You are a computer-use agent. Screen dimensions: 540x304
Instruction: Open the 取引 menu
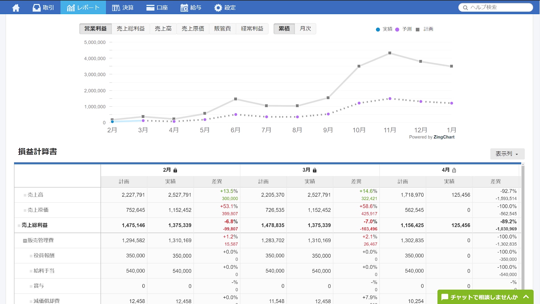(43, 7)
